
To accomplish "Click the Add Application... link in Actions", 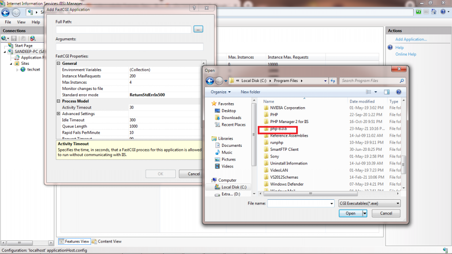I will [x=411, y=39].
